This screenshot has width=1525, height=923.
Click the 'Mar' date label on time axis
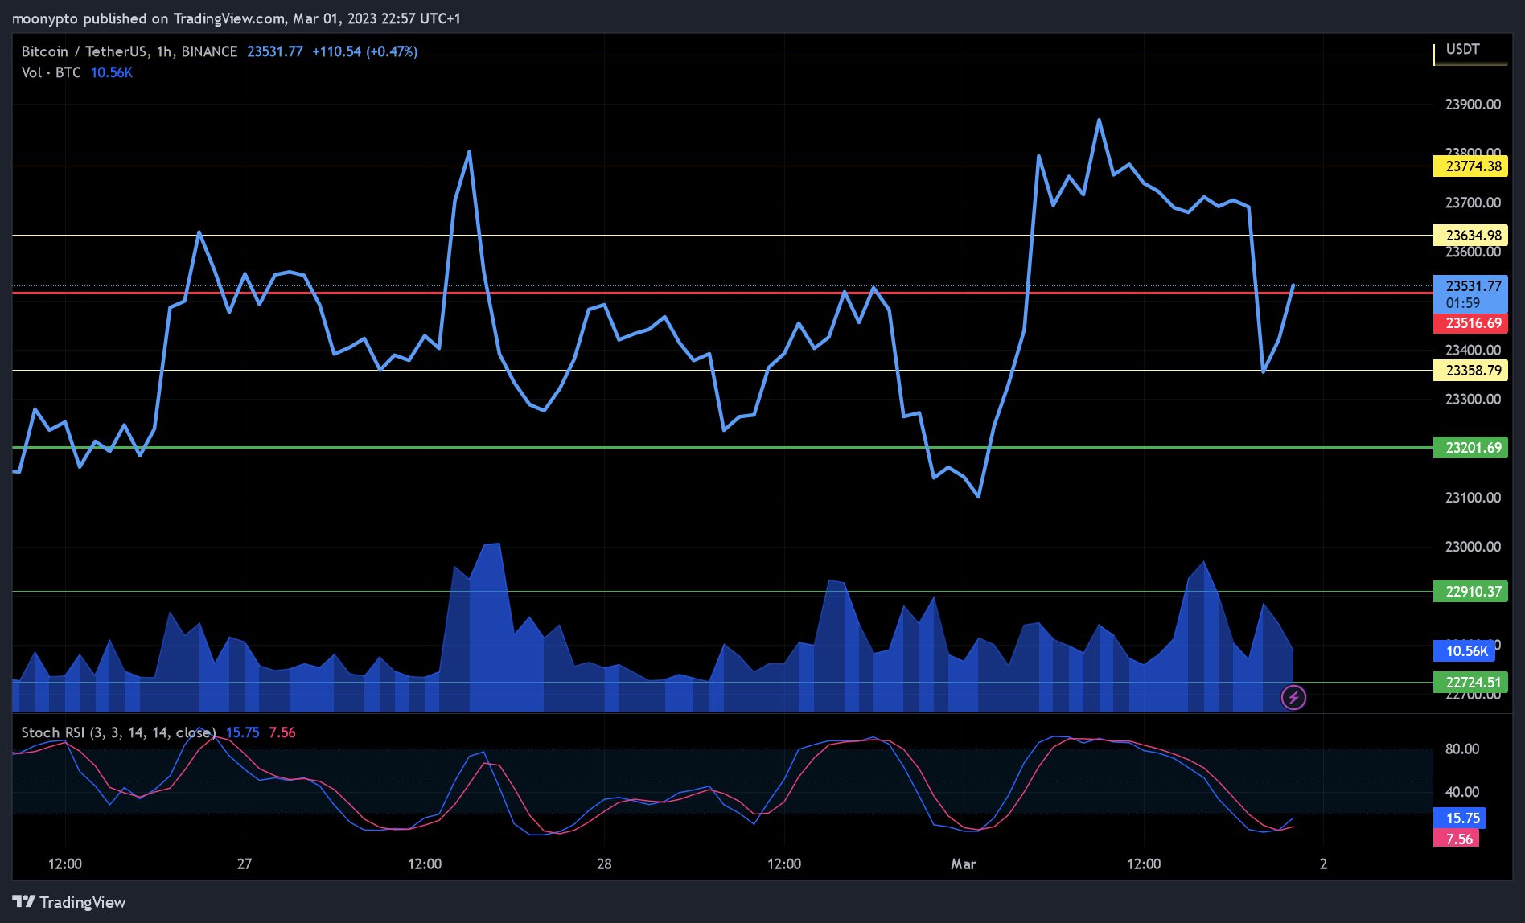pyautogui.click(x=963, y=864)
